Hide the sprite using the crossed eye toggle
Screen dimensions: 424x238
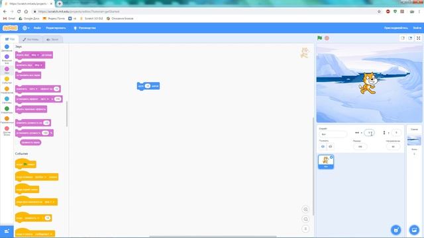coord(330,147)
